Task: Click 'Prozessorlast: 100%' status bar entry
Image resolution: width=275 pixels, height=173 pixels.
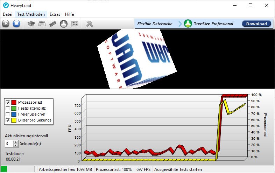Action: [x=114, y=169]
